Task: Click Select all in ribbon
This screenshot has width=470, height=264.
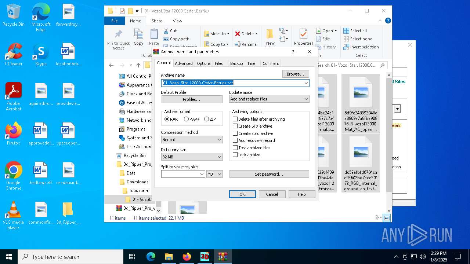Action: (355, 31)
